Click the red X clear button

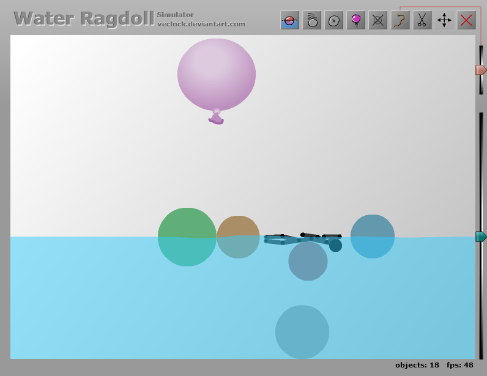[466, 20]
